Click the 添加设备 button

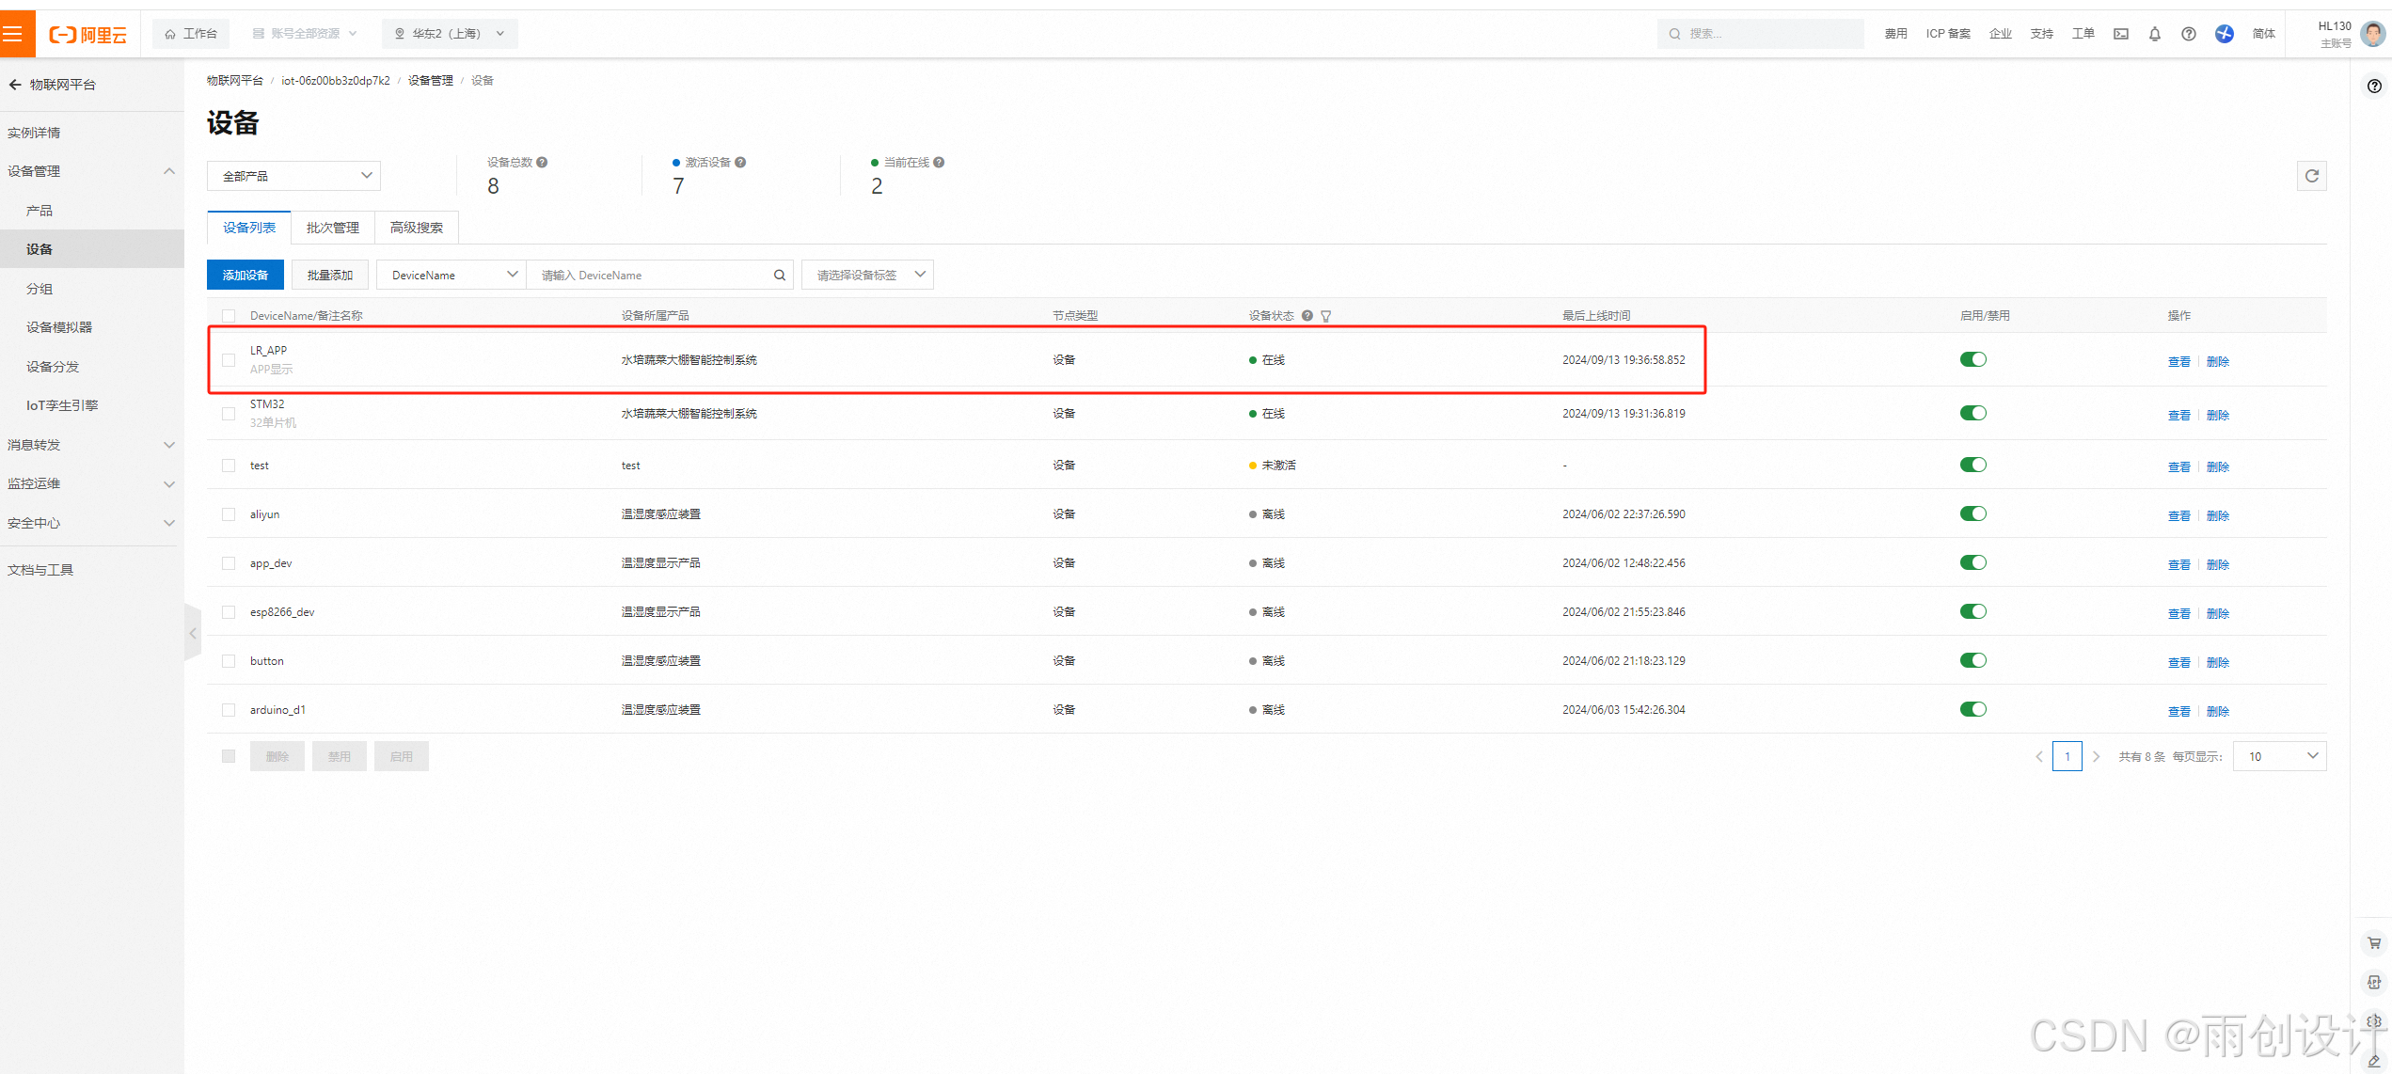(245, 276)
